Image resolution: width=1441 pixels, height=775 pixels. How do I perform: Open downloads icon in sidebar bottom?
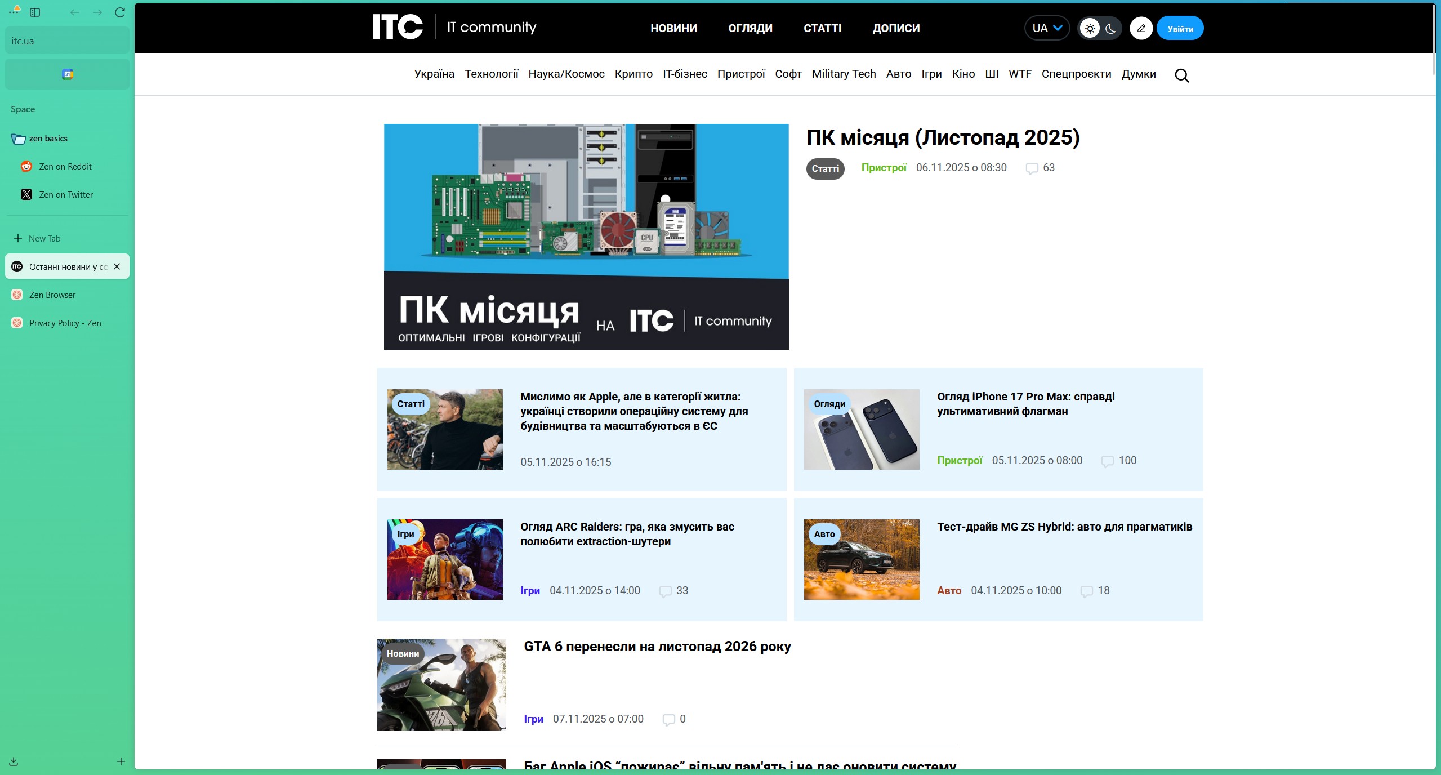click(x=14, y=761)
